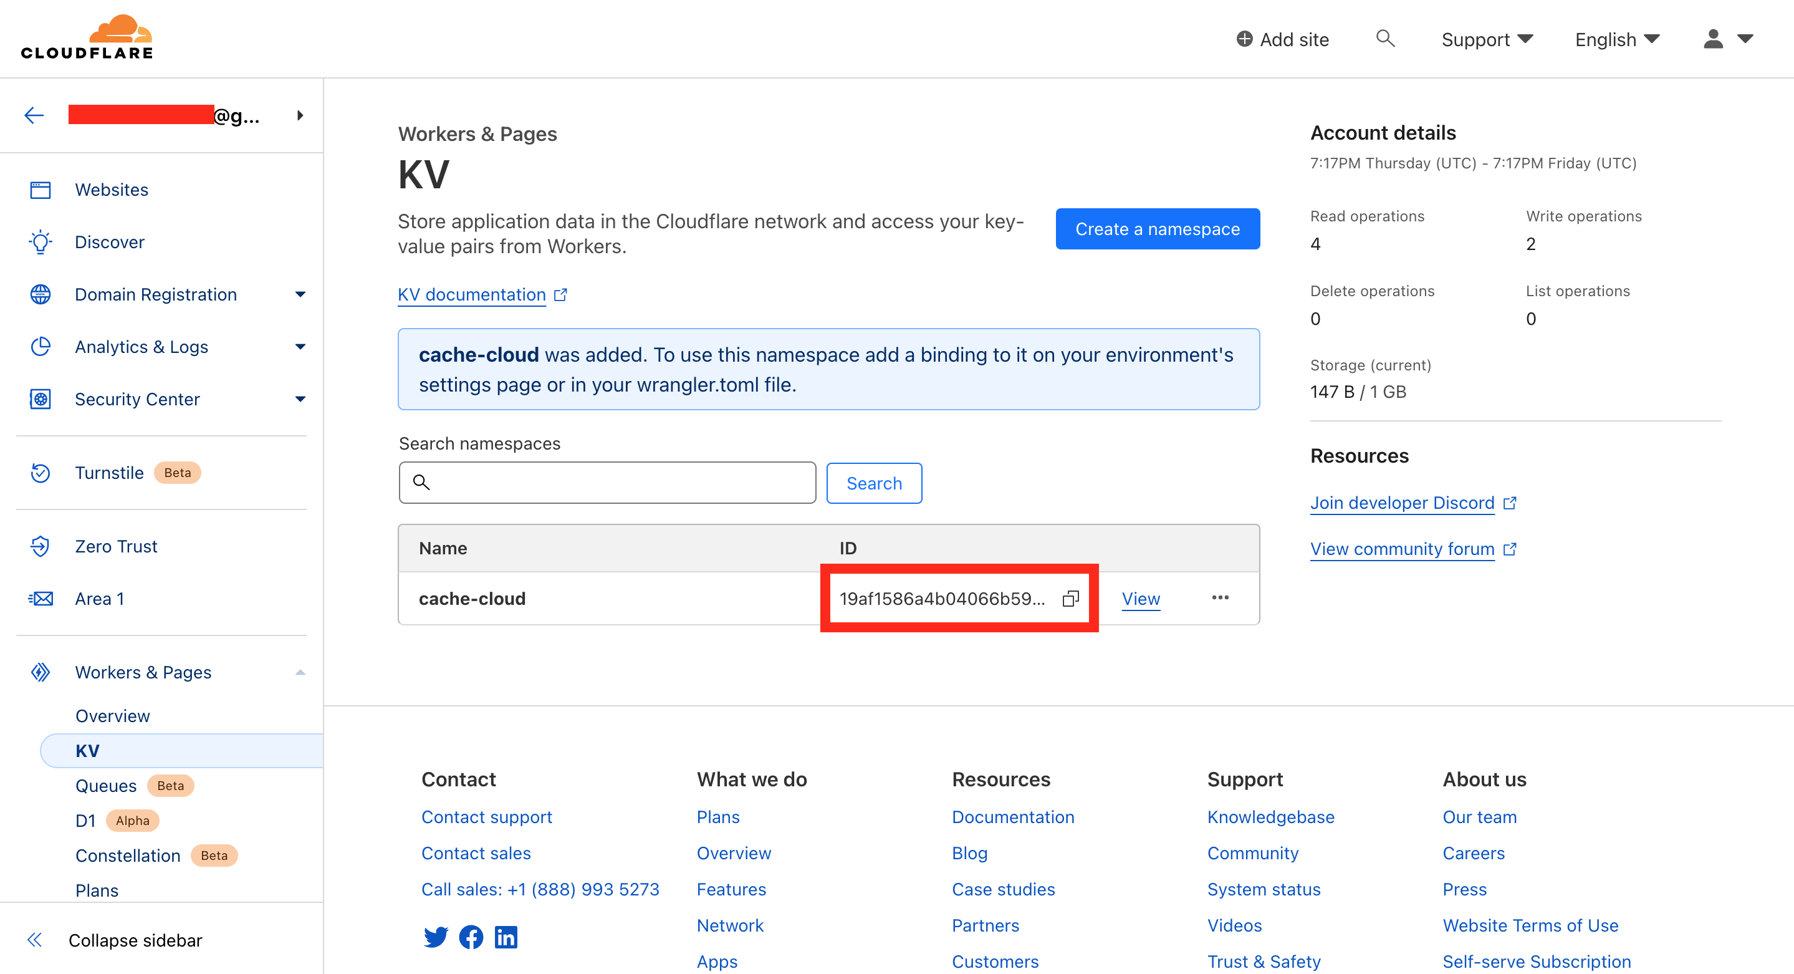1794x974 pixels.
Task: Copy the cache-cloud namespace ID
Action: (1070, 599)
